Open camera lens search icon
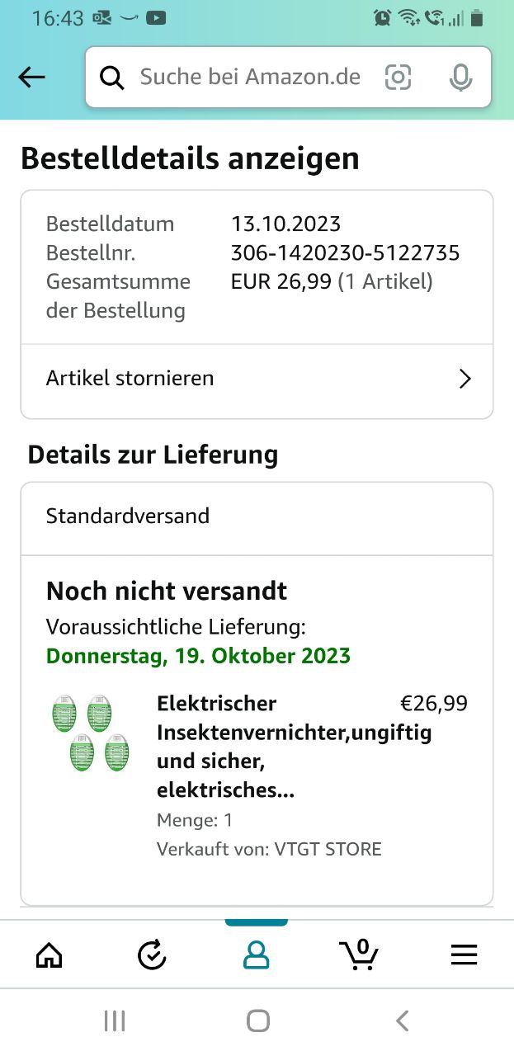The height and width of the screenshot is (1056, 514). [398, 78]
